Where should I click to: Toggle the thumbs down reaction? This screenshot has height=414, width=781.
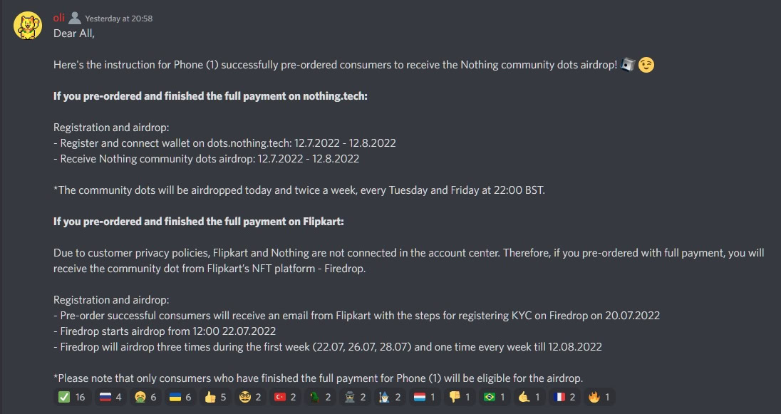[x=458, y=398]
